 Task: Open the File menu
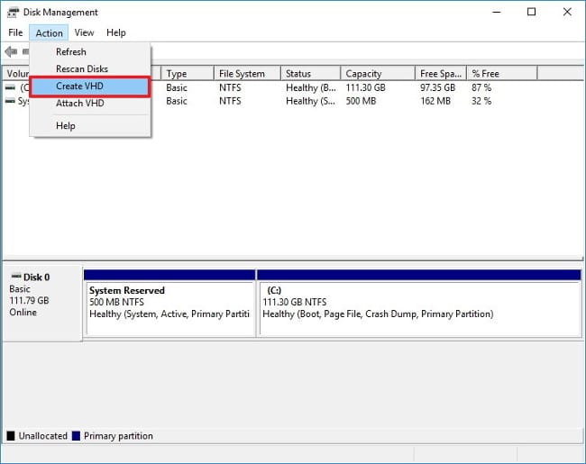15,32
